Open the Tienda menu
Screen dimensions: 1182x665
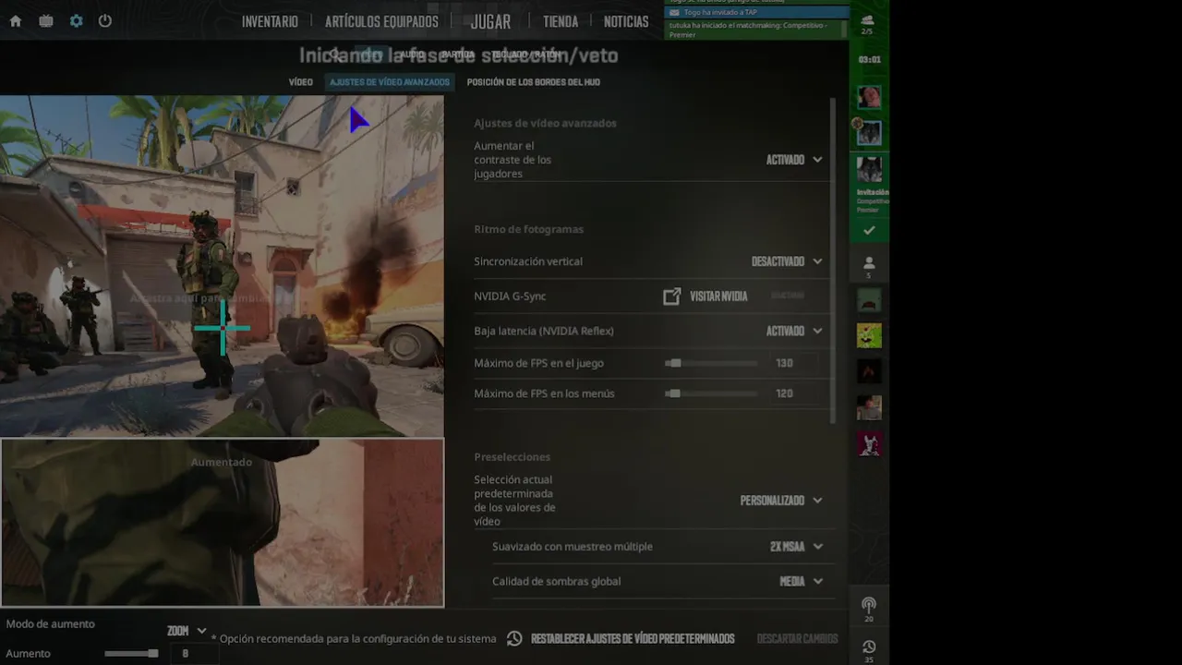561,21
